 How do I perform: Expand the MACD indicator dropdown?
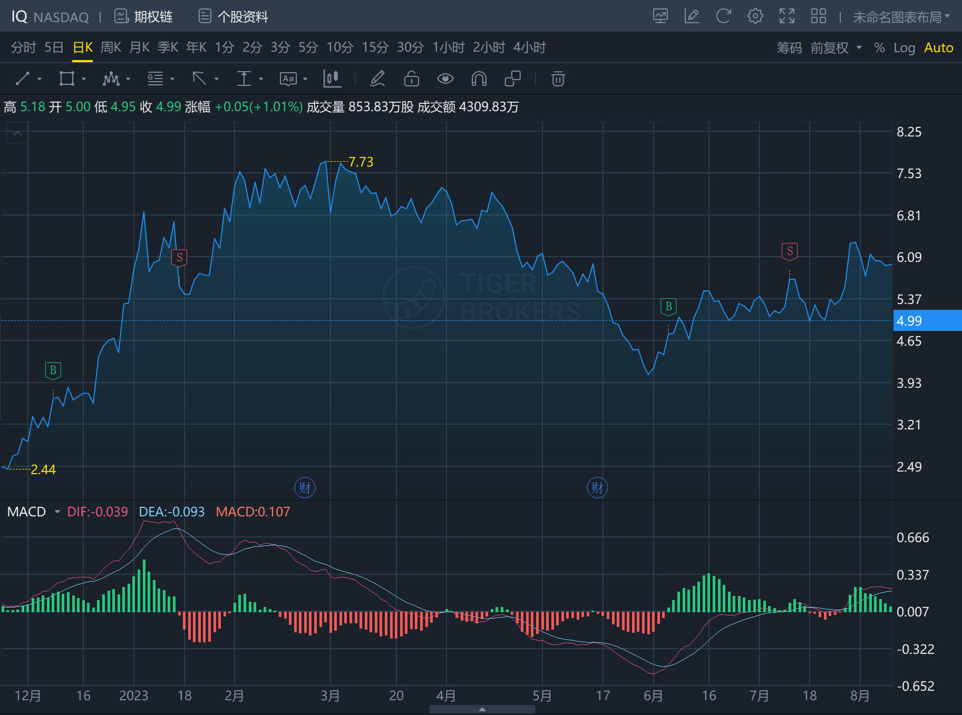57,512
